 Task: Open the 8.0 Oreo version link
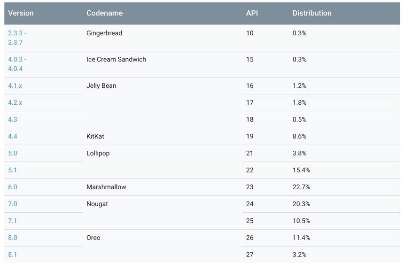[13, 238]
